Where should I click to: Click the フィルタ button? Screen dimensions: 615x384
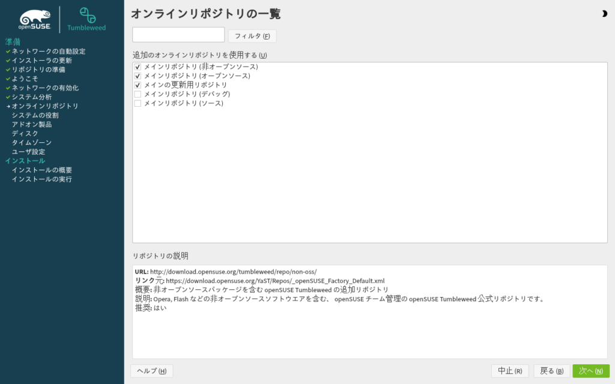pyautogui.click(x=252, y=36)
